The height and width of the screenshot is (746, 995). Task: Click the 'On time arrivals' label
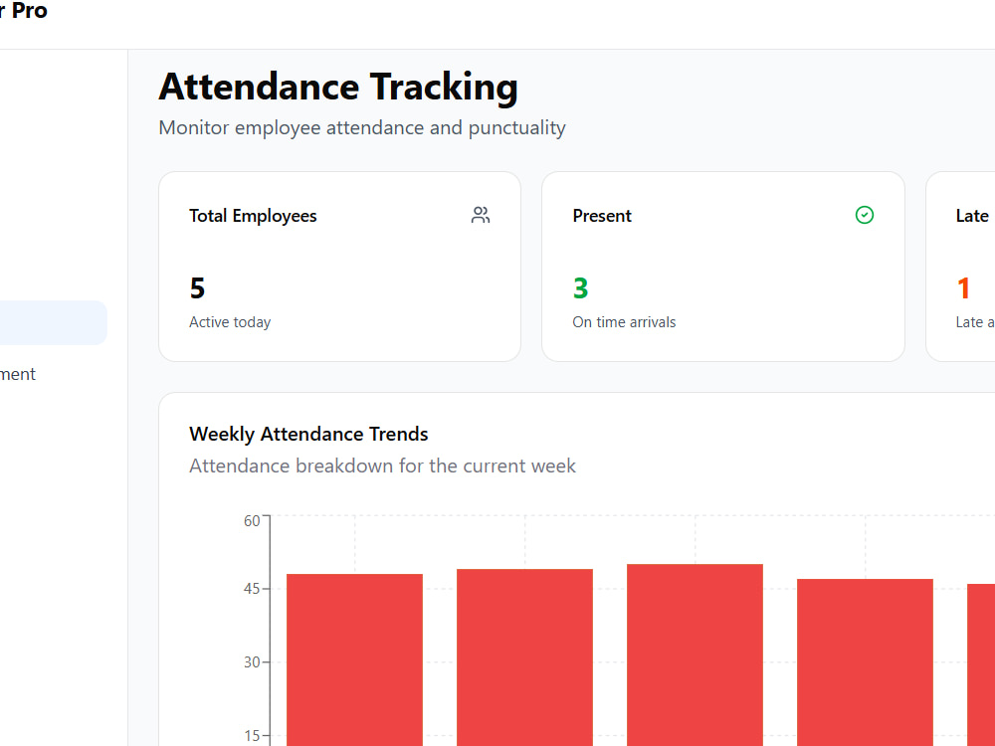[x=624, y=322]
